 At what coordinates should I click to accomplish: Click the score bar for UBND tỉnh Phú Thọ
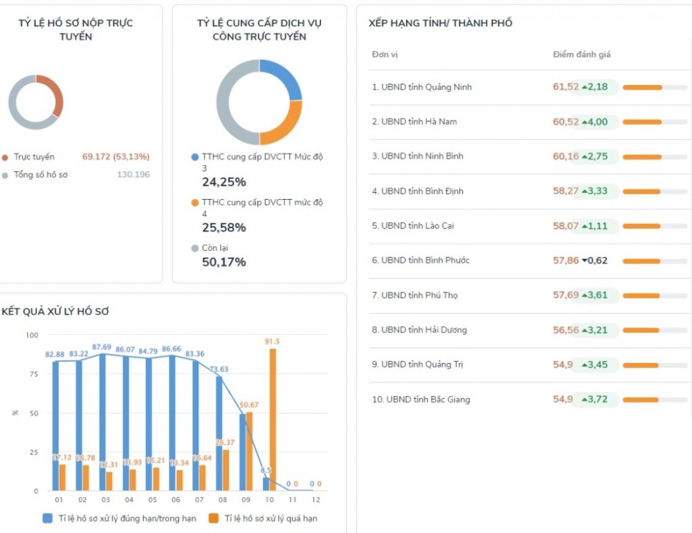click(x=654, y=295)
